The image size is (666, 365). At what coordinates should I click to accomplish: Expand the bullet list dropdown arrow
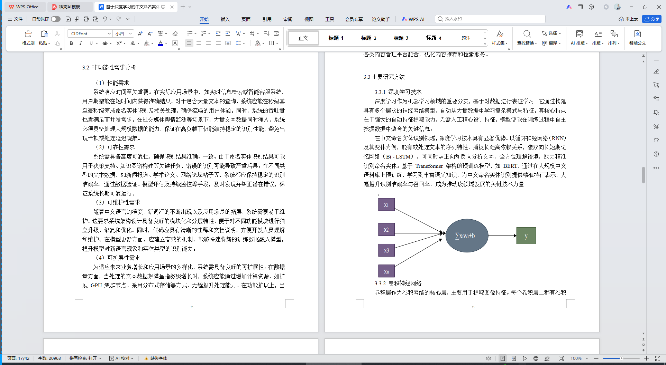click(x=195, y=34)
